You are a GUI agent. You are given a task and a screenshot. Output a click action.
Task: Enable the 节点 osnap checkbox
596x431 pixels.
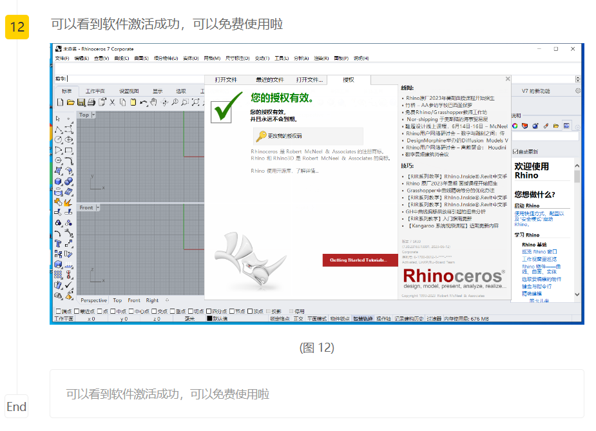[x=232, y=311]
